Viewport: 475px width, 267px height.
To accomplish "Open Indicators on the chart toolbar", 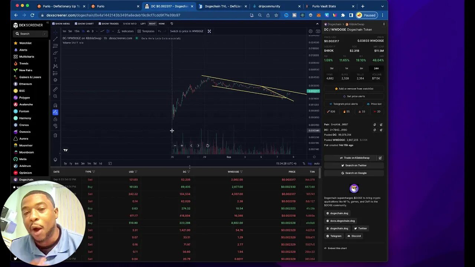I will [x=128, y=31].
